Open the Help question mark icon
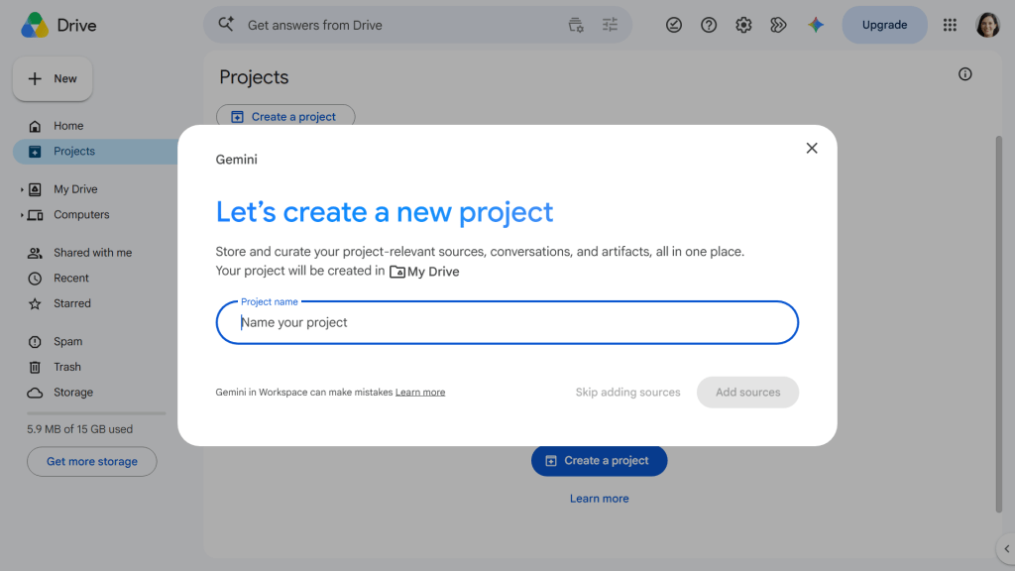1015x571 pixels. tap(709, 25)
